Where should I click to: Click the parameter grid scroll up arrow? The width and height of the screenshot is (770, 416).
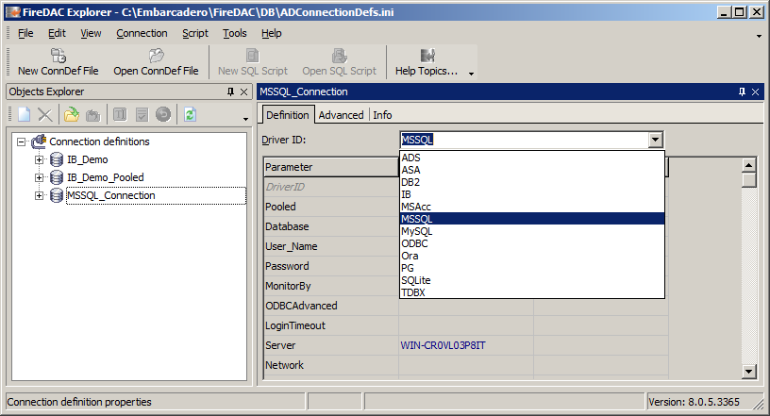point(748,165)
